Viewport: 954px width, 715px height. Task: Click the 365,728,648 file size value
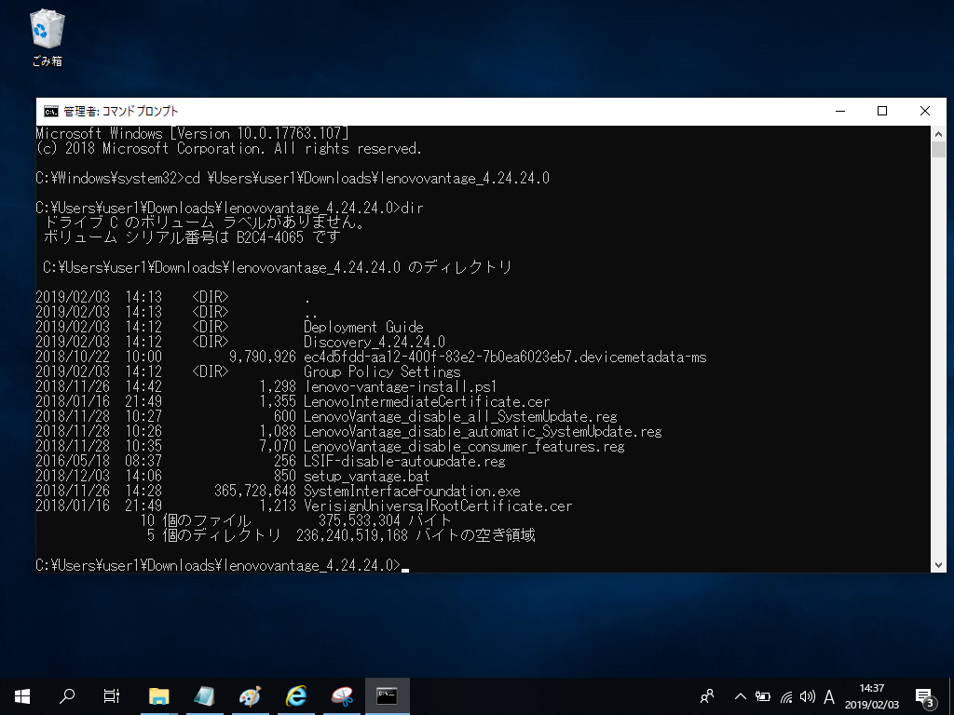(255, 491)
